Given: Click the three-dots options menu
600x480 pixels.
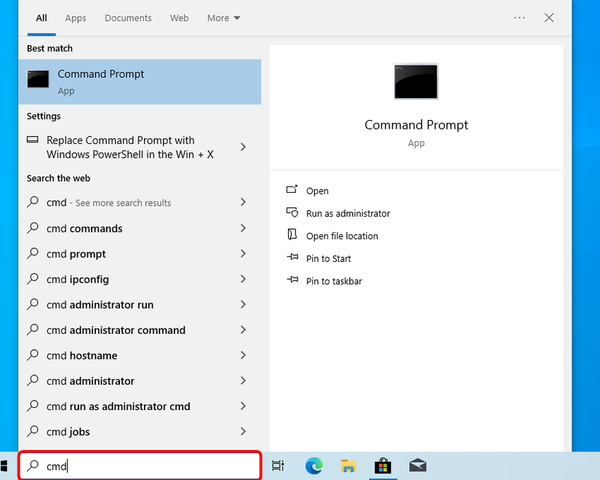Looking at the screenshot, I should click(x=519, y=17).
